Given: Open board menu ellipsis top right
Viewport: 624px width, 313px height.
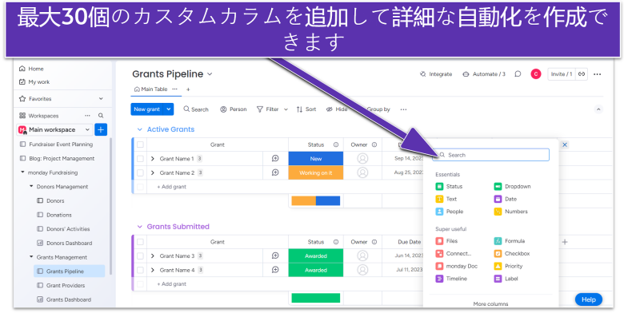Looking at the screenshot, I should click(x=597, y=74).
